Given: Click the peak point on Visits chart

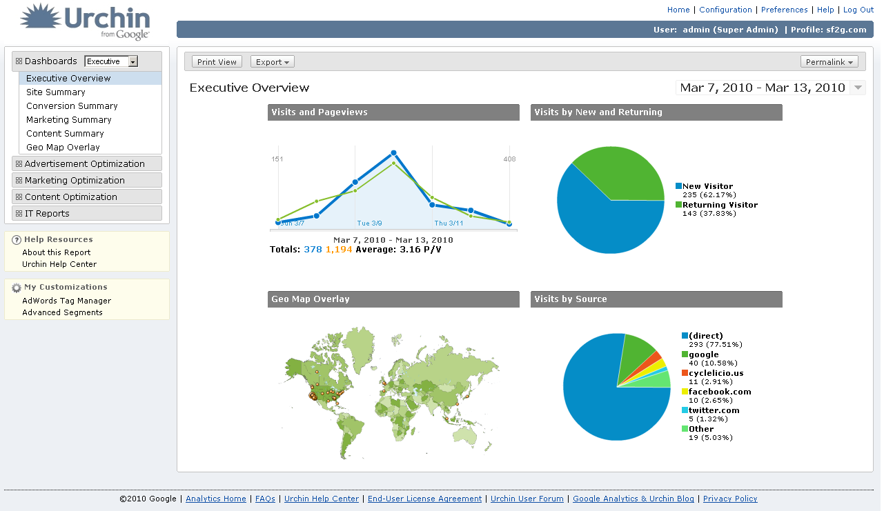Looking at the screenshot, I should [393, 153].
